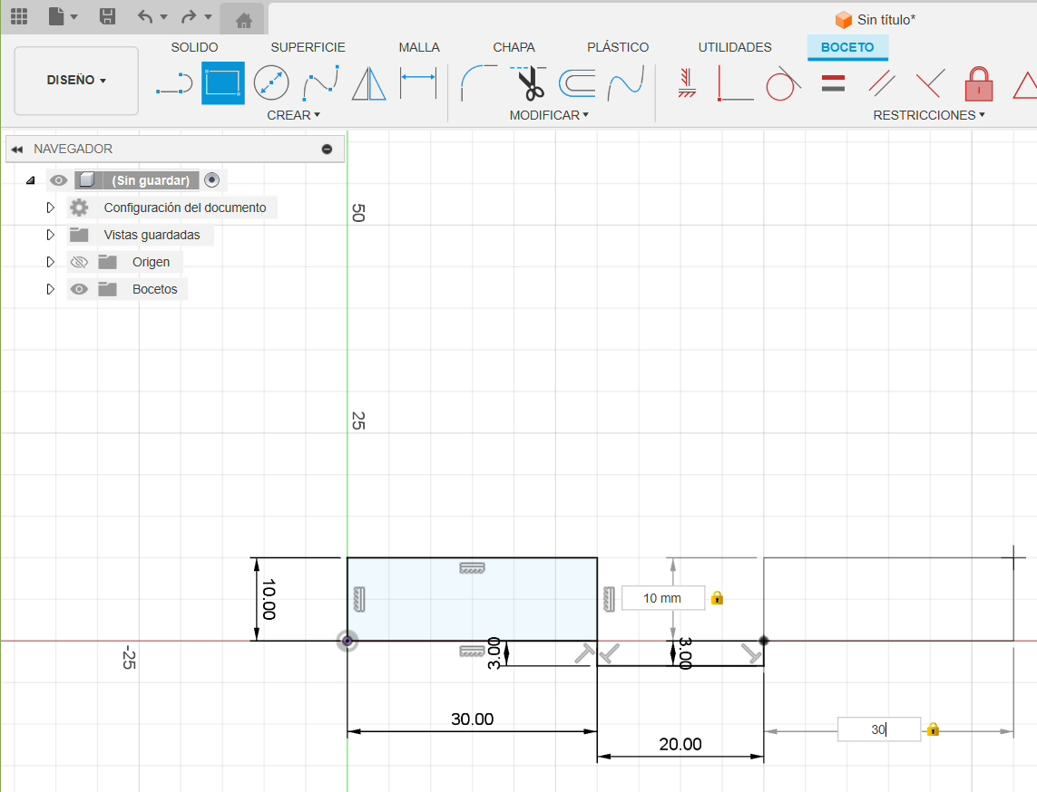
Task: Switch to the UTILIDADES tab
Action: (x=735, y=47)
